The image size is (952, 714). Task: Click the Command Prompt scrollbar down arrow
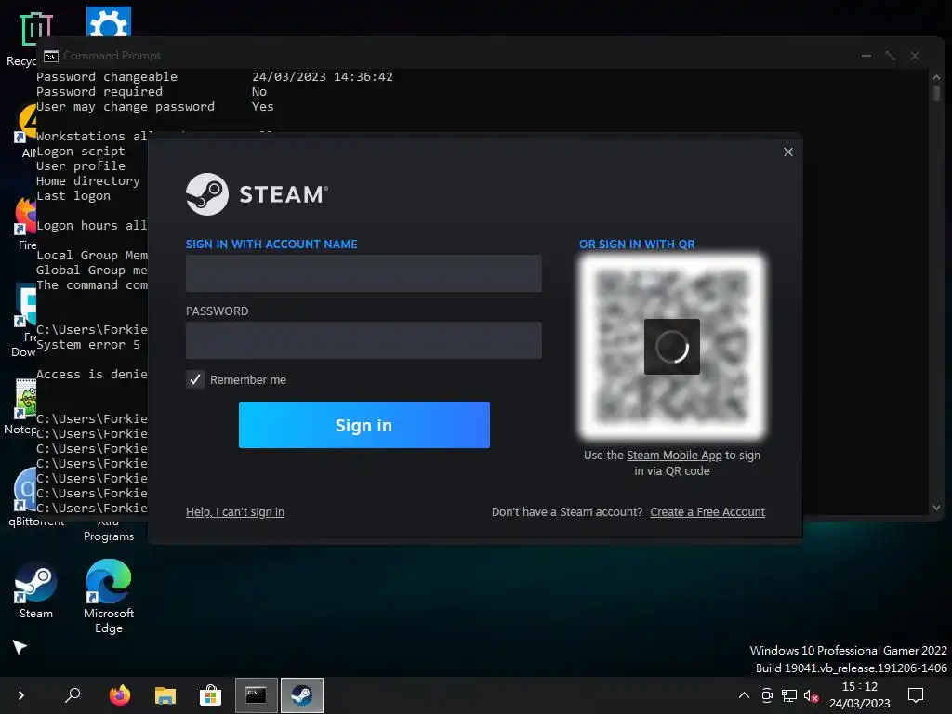pos(936,508)
